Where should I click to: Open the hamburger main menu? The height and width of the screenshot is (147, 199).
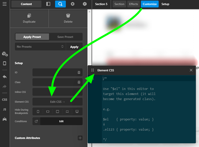5,4
